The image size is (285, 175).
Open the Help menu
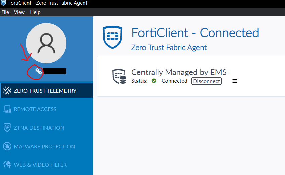[x=35, y=12]
